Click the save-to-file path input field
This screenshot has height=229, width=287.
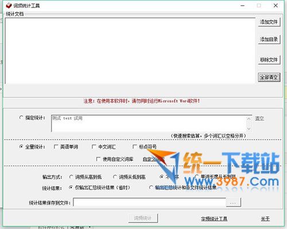click(150, 202)
